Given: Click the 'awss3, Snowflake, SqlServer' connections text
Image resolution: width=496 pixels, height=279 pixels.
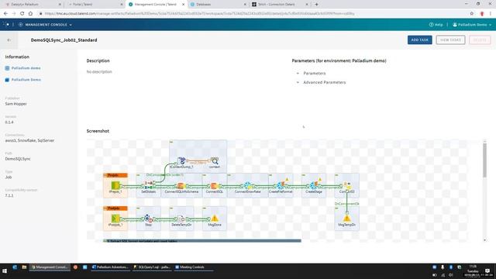Looking at the screenshot, I should point(29,140).
